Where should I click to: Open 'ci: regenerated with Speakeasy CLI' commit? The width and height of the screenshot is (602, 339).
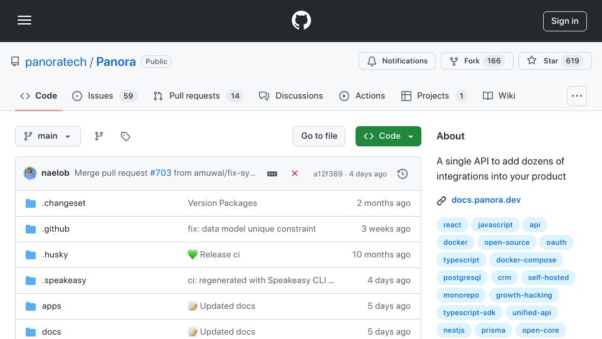point(261,280)
